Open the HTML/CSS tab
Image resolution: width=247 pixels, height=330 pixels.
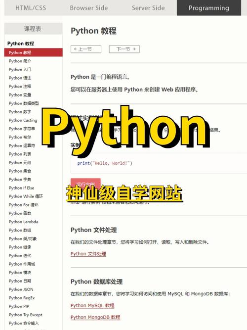click(31, 8)
